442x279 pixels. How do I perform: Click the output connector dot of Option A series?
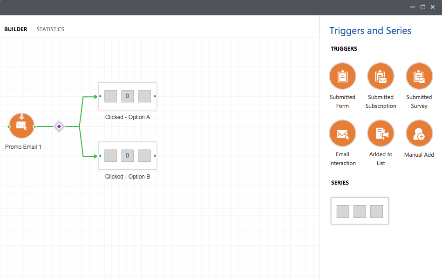click(155, 96)
